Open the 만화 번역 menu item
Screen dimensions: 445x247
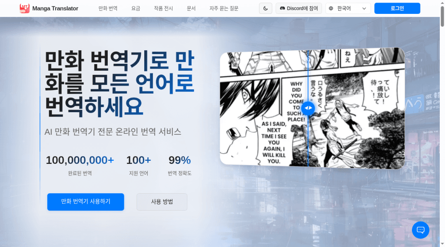(108, 9)
